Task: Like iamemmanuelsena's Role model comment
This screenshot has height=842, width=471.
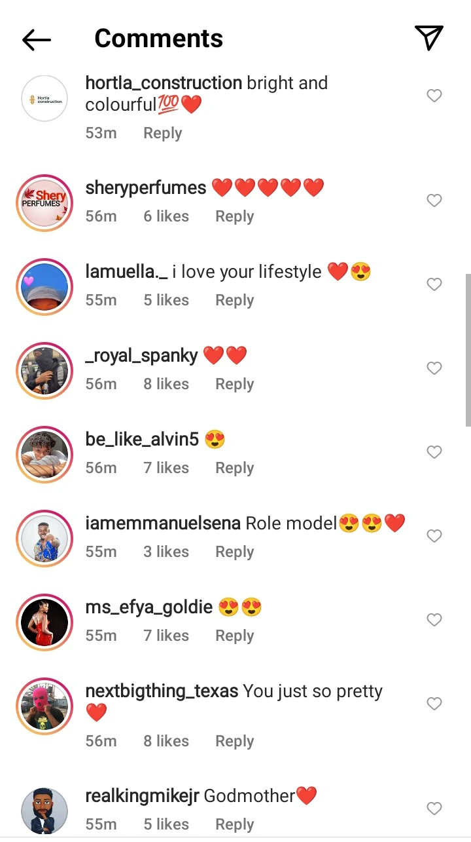Action: click(434, 536)
